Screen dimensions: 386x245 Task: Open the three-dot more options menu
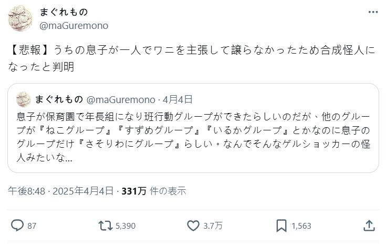coord(373,13)
